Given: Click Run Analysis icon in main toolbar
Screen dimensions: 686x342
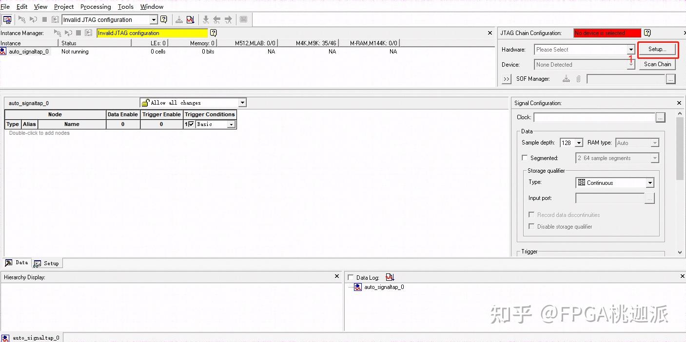Looking at the screenshot, I should 22,20.
